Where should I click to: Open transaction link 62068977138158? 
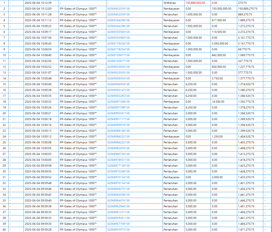pos(119,165)
